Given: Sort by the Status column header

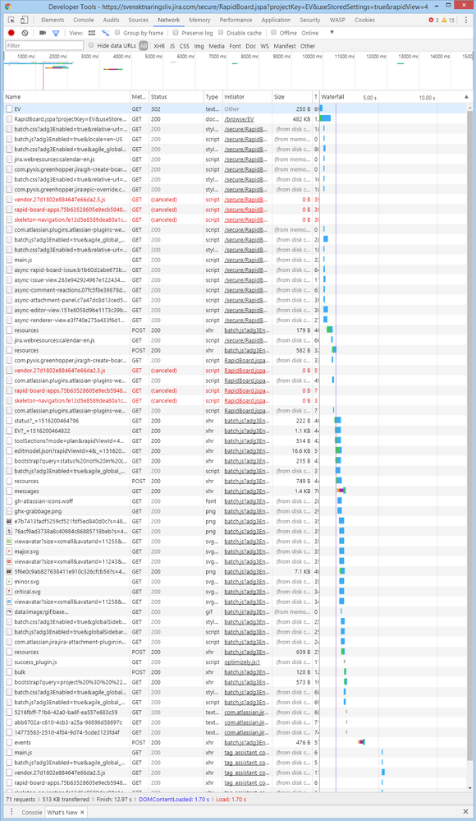Looking at the screenshot, I should coord(176,97).
